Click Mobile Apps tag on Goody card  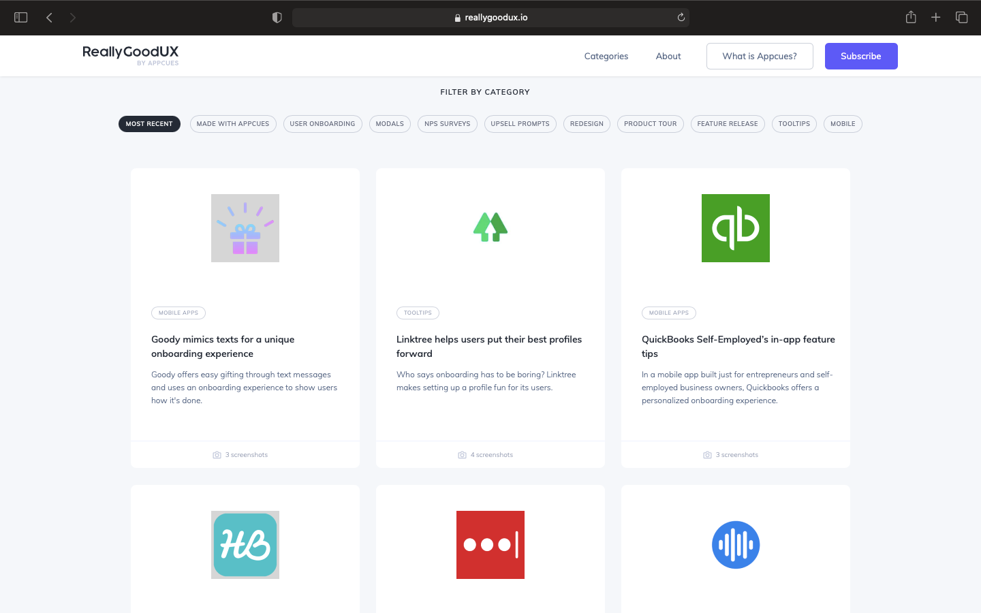[x=178, y=313]
